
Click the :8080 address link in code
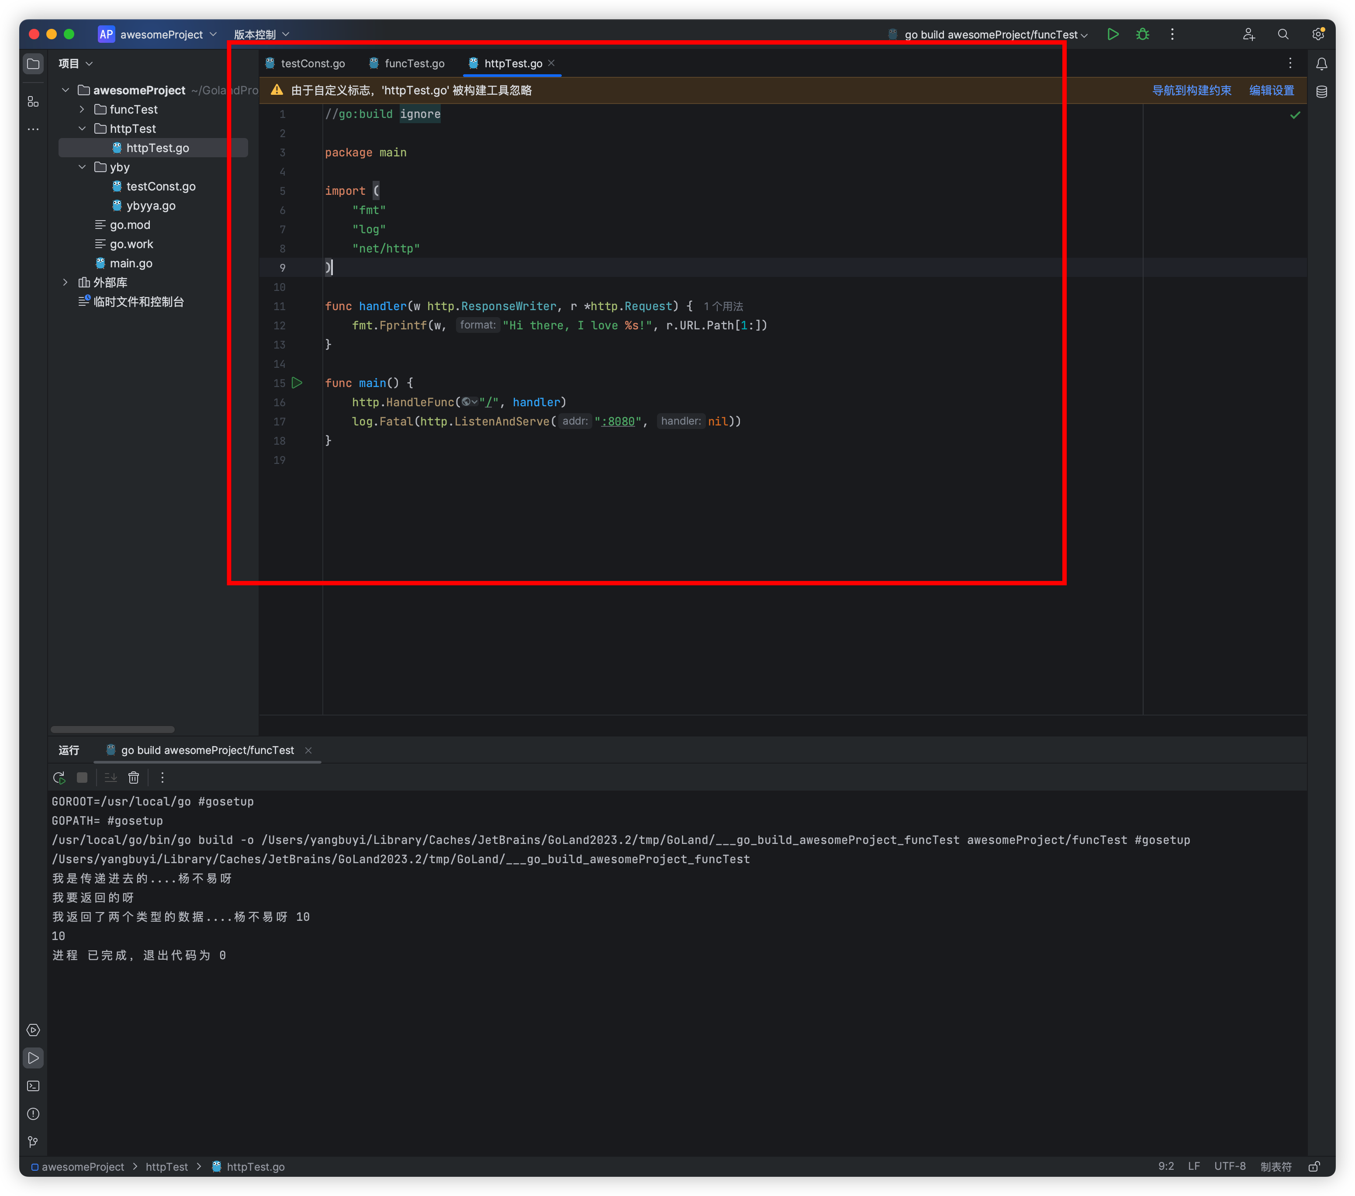tap(617, 422)
